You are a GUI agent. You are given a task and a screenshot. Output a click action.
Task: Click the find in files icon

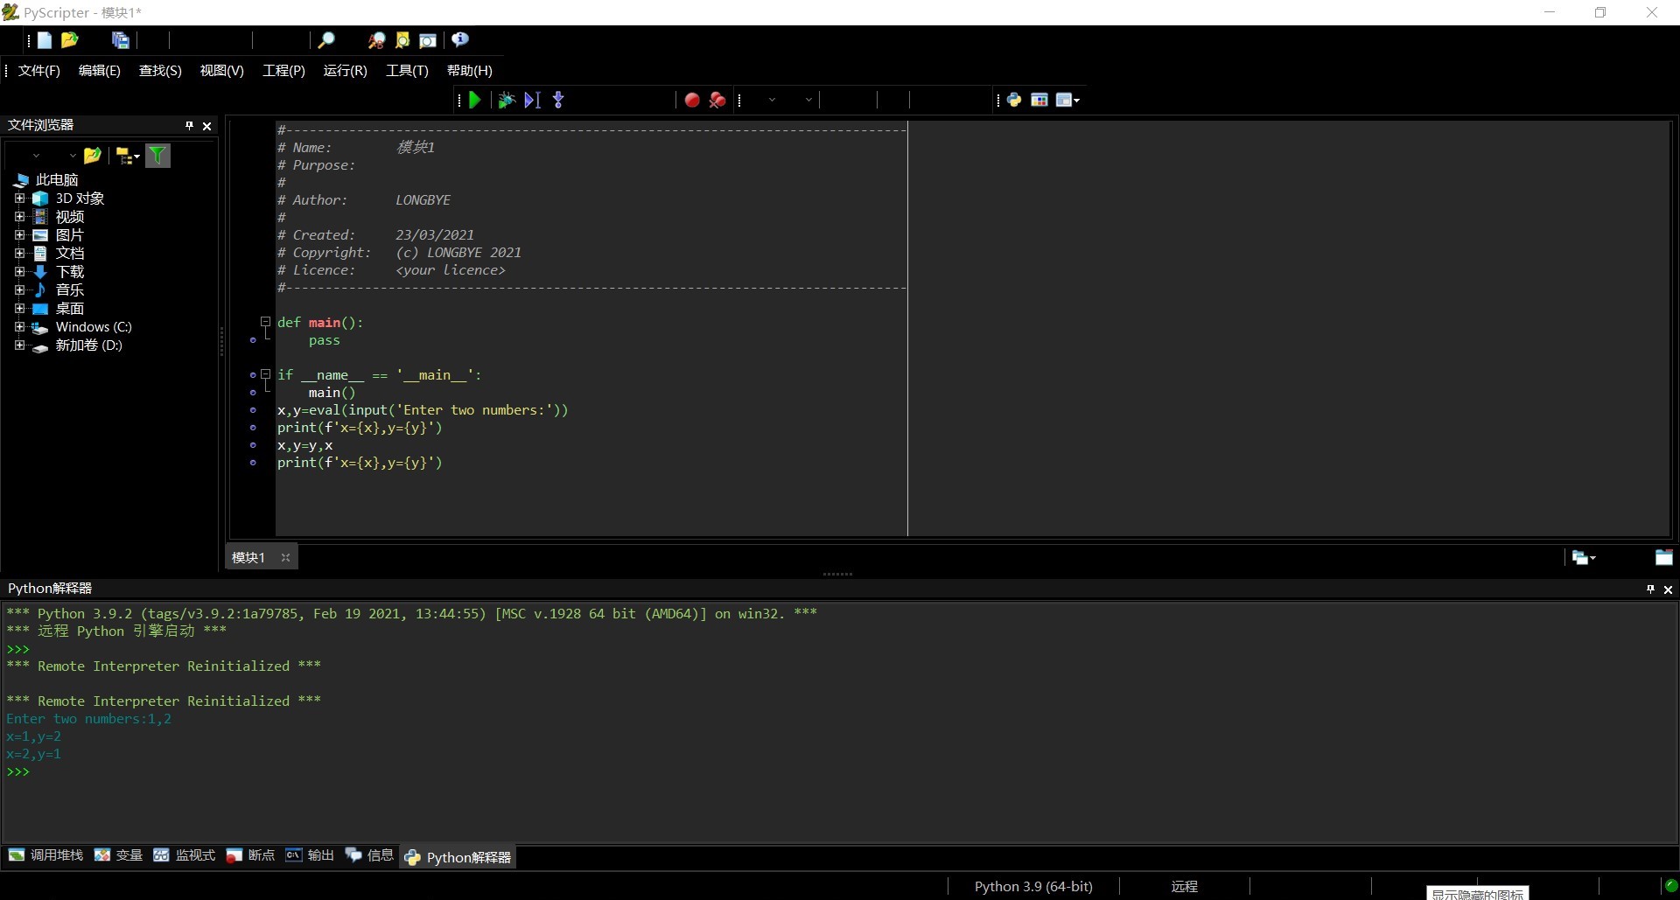click(402, 40)
